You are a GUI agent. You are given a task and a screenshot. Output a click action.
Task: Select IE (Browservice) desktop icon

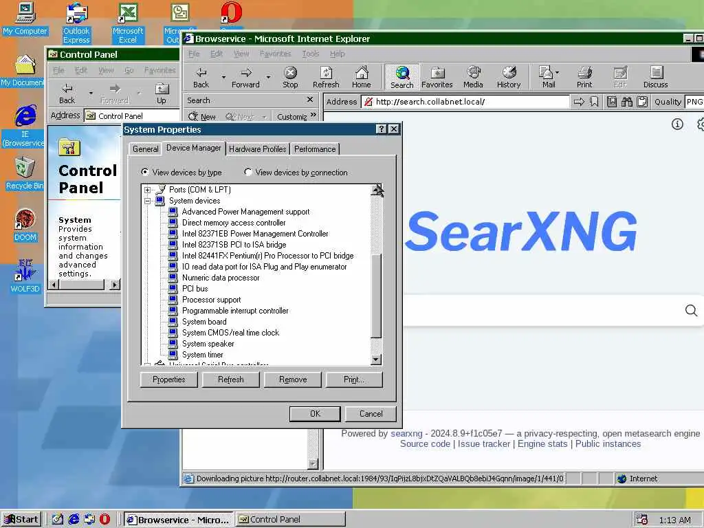[25, 126]
